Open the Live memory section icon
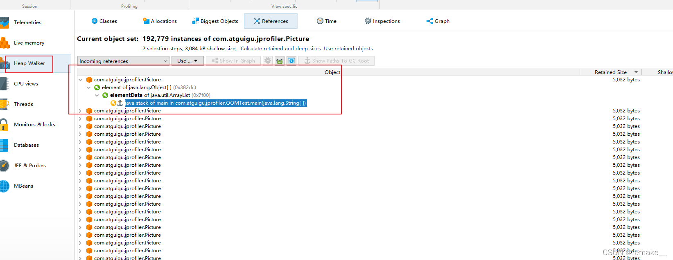The width and height of the screenshot is (673, 260). pyautogui.click(x=5, y=43)
